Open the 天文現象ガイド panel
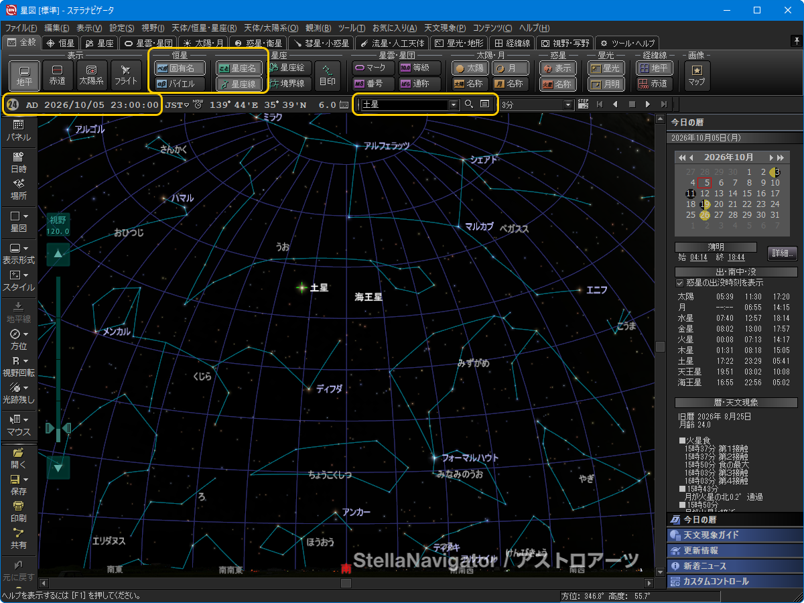This screenshot has width=804, height=603. click(x=735, y=535)
